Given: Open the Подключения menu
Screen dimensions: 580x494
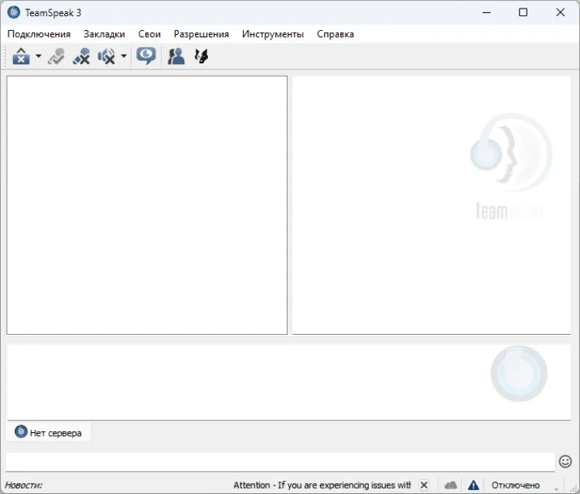Looking at the screenshot, I should (39, 34).
